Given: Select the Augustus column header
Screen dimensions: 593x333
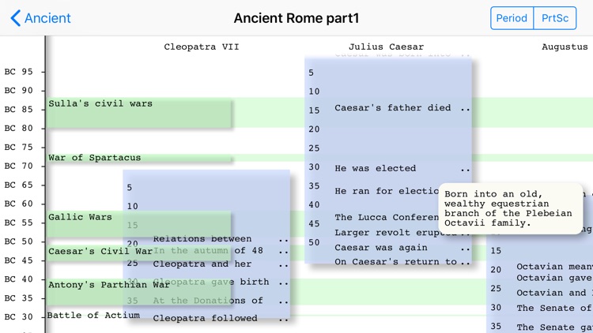Looking at the screenshot, I should (565, 47).
